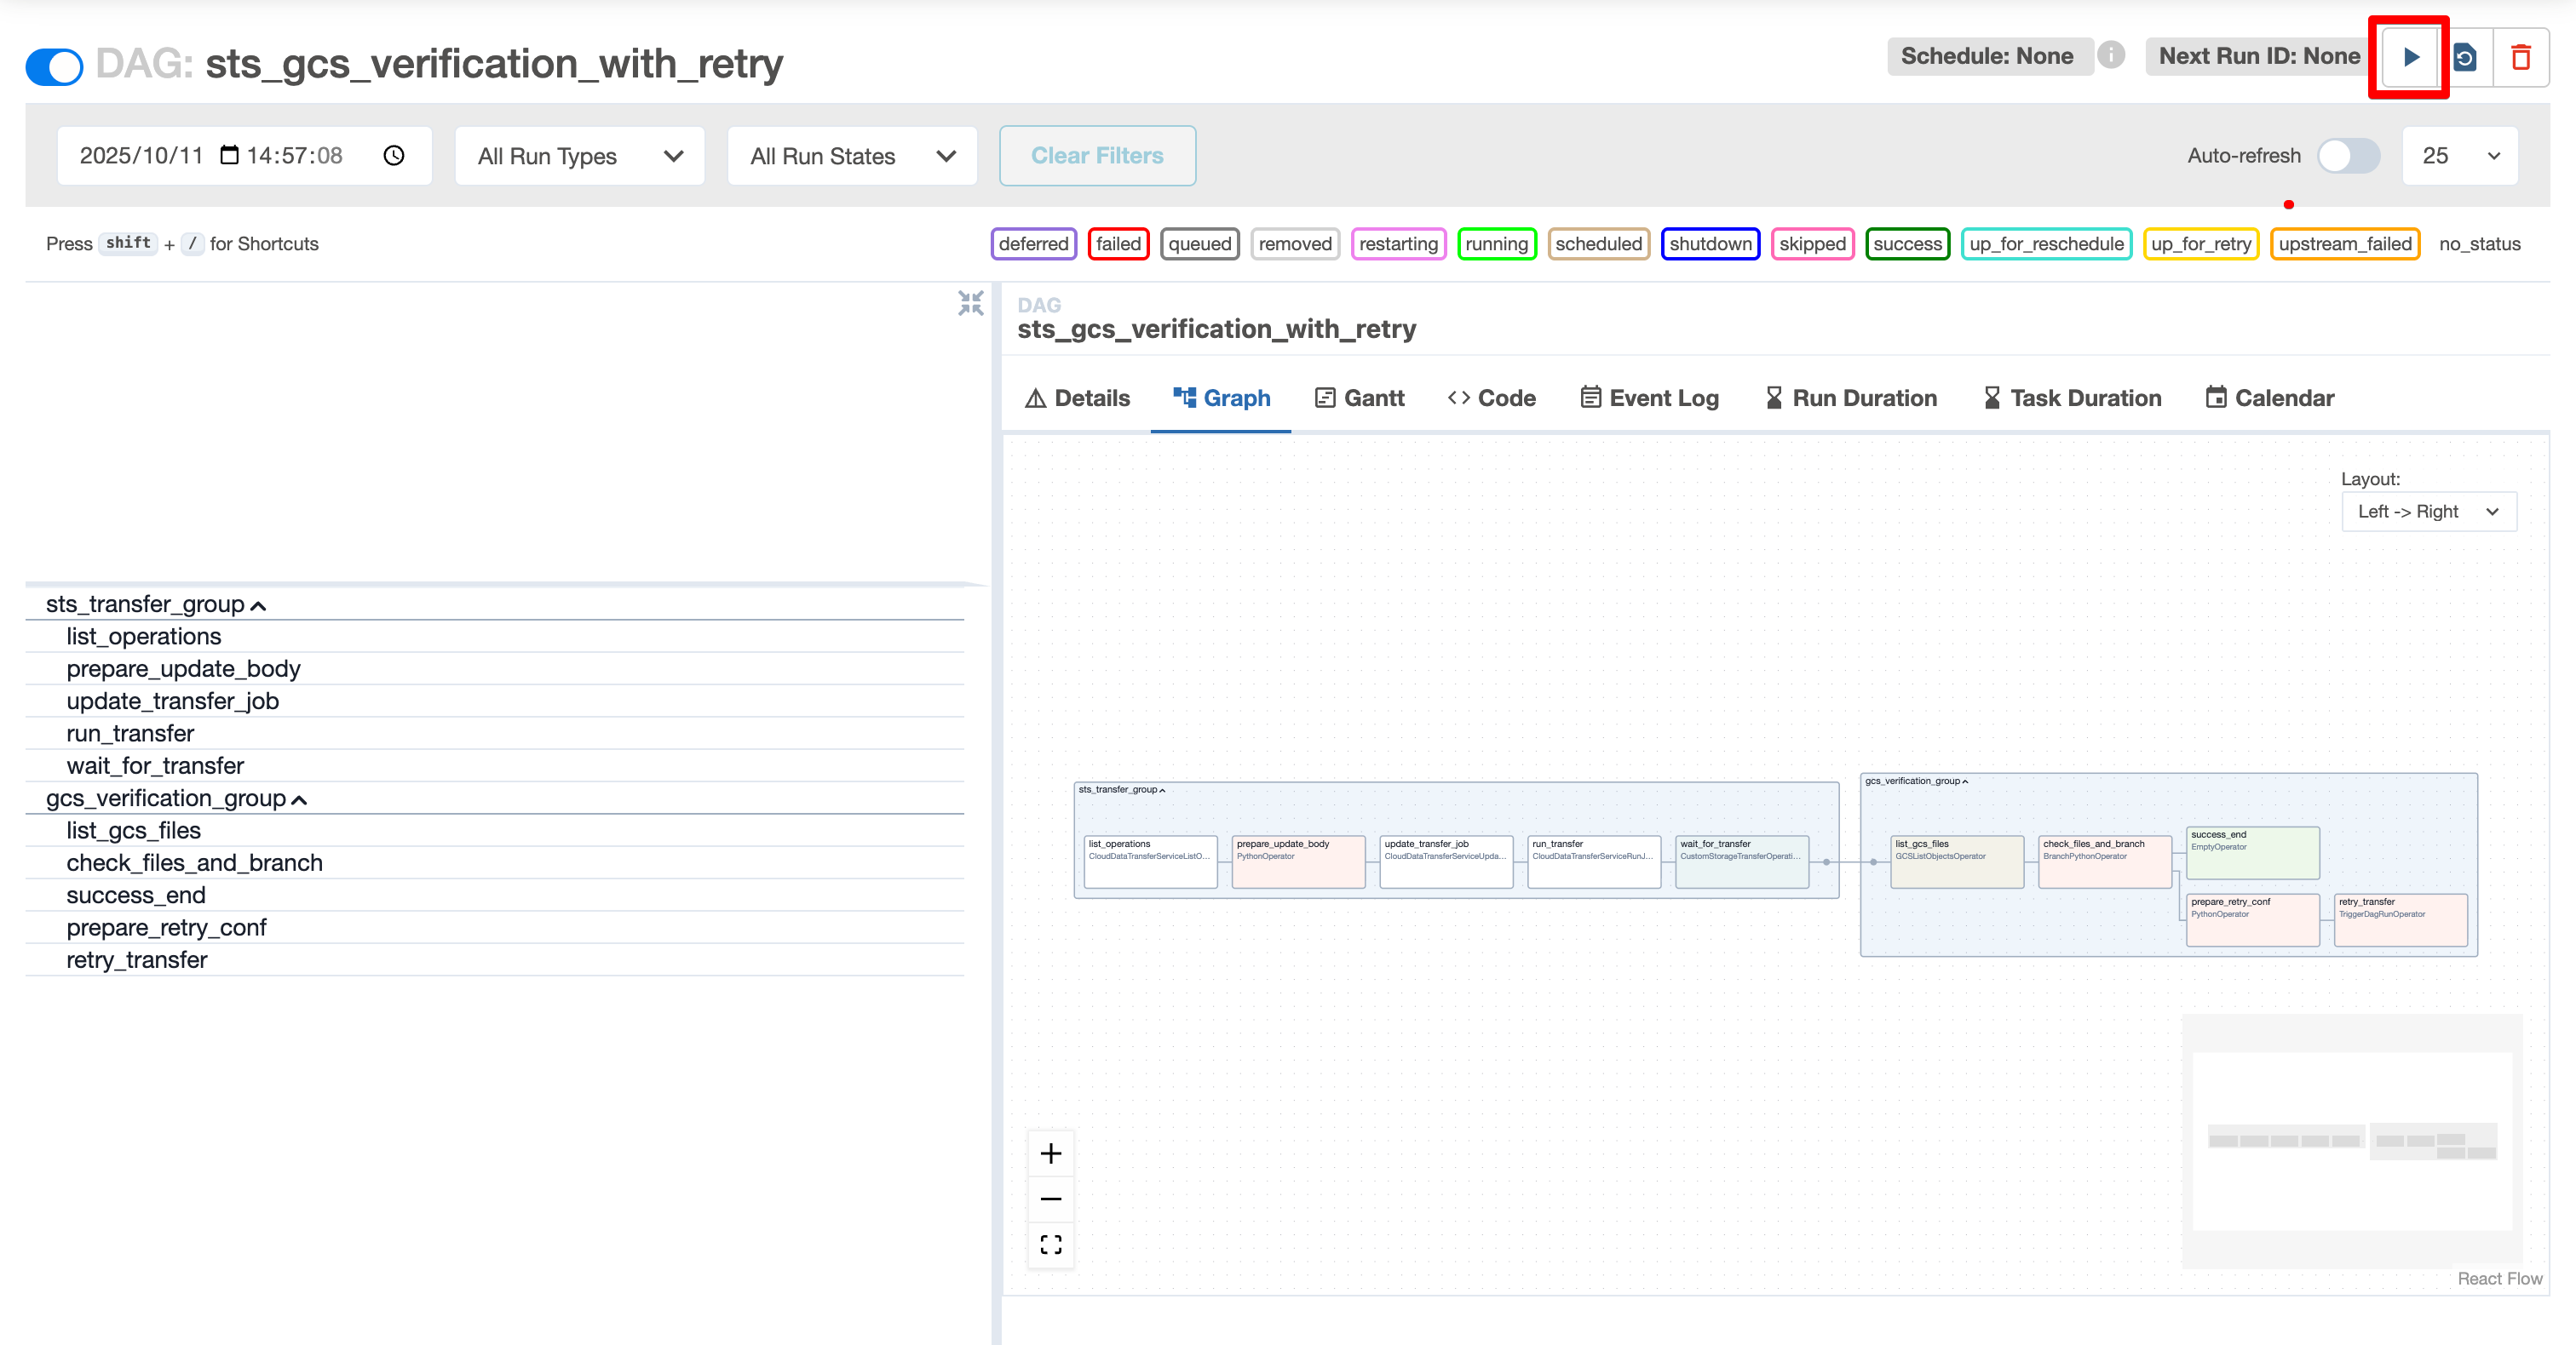Viewport: 2576px width, 1345px height.
Task: Click the schedule info icon
Action: [2111, 55]
